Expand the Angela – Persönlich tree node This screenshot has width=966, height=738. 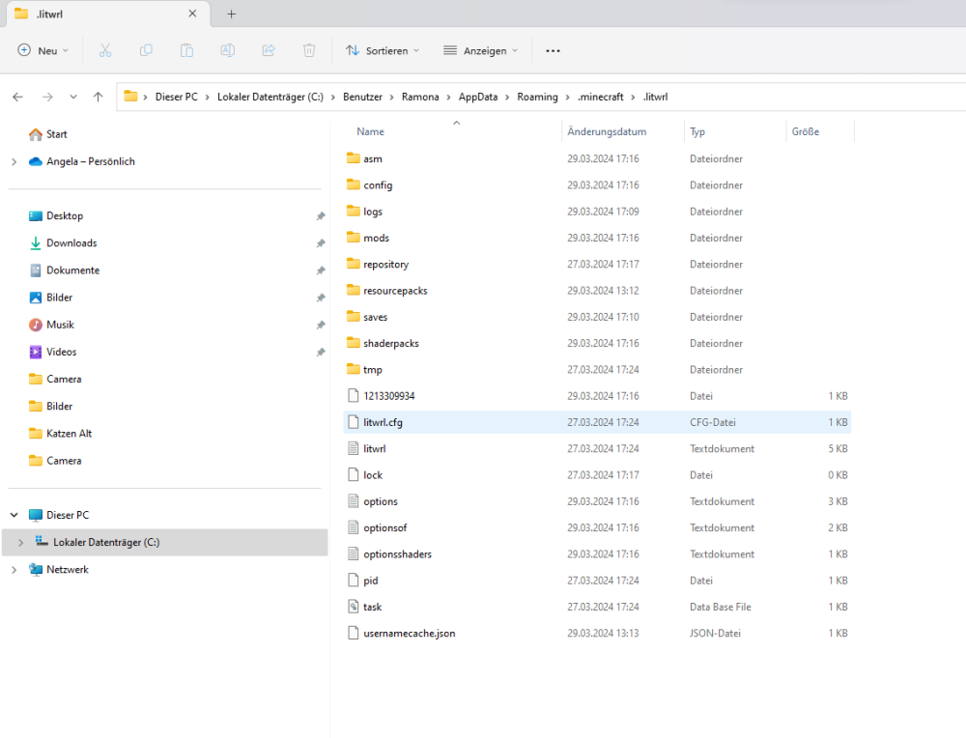pos(14,161)
